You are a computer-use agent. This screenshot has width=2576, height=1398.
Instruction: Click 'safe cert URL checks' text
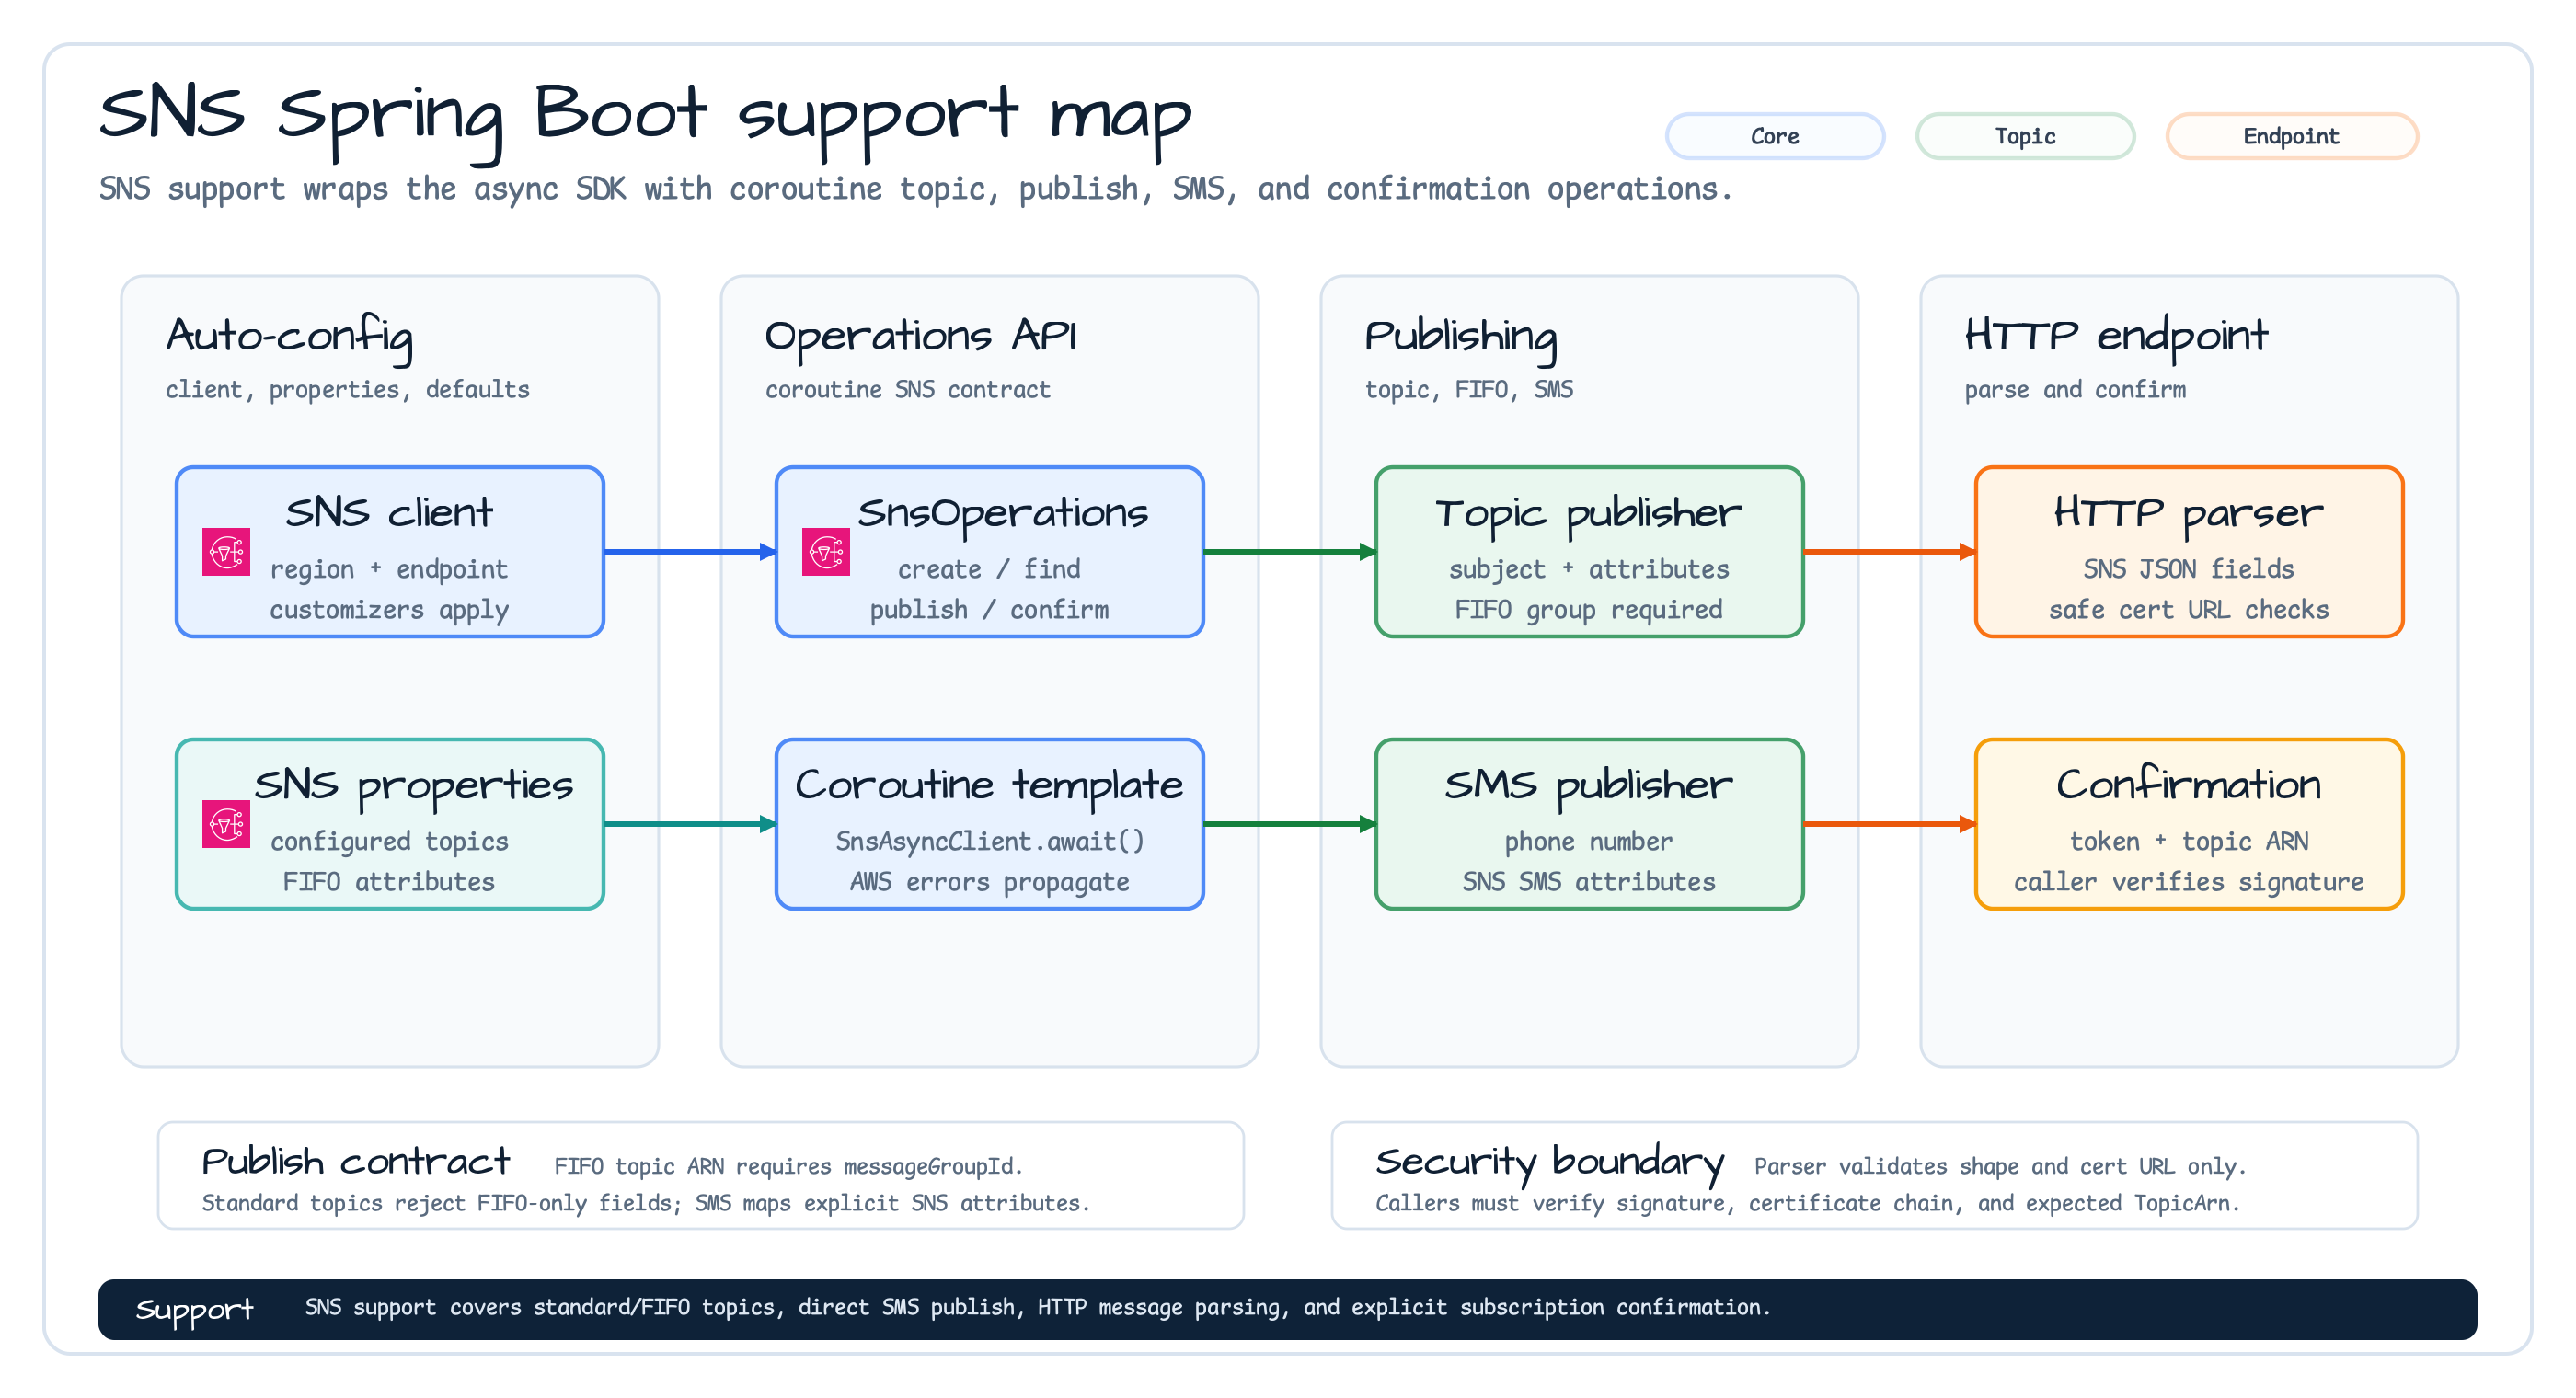pos(2188,611)
